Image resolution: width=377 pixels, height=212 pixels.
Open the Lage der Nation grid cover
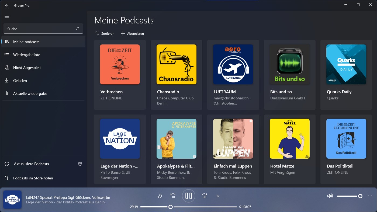coord(120,139)
